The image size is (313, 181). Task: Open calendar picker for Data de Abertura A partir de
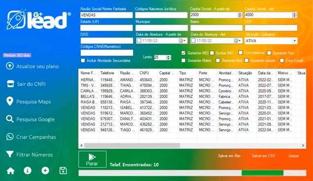click(x=182, y=41)
